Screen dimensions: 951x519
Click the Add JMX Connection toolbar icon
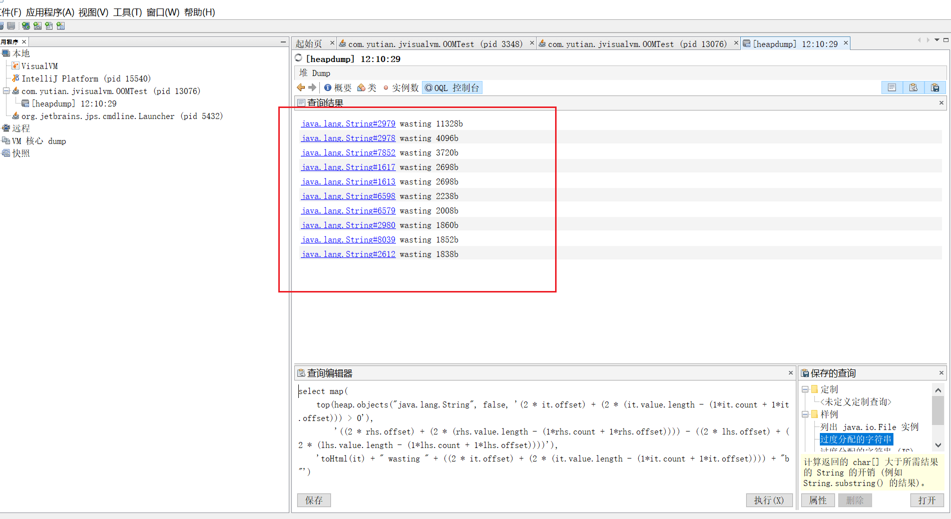click(x=38, y=26)
